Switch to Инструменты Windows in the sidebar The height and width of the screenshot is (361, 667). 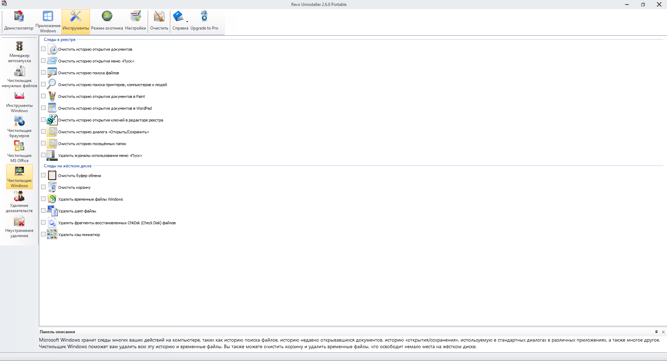pyautogui.click(x=19, y=102)
